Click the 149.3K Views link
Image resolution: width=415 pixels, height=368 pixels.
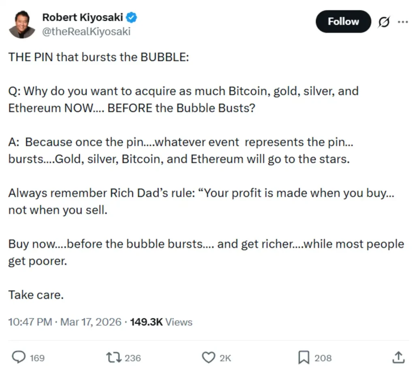161,322
